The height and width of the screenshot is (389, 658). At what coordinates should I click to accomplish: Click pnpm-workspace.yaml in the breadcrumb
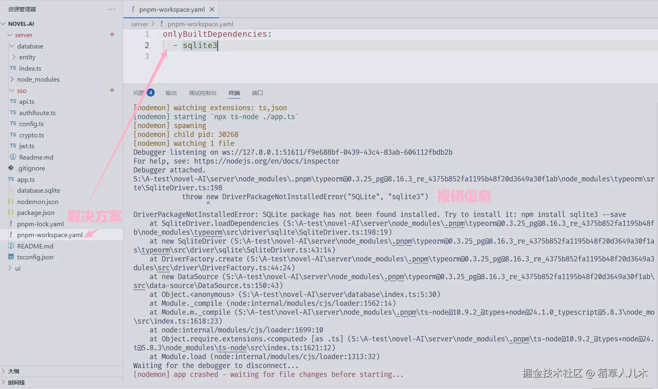coord(200,24)
